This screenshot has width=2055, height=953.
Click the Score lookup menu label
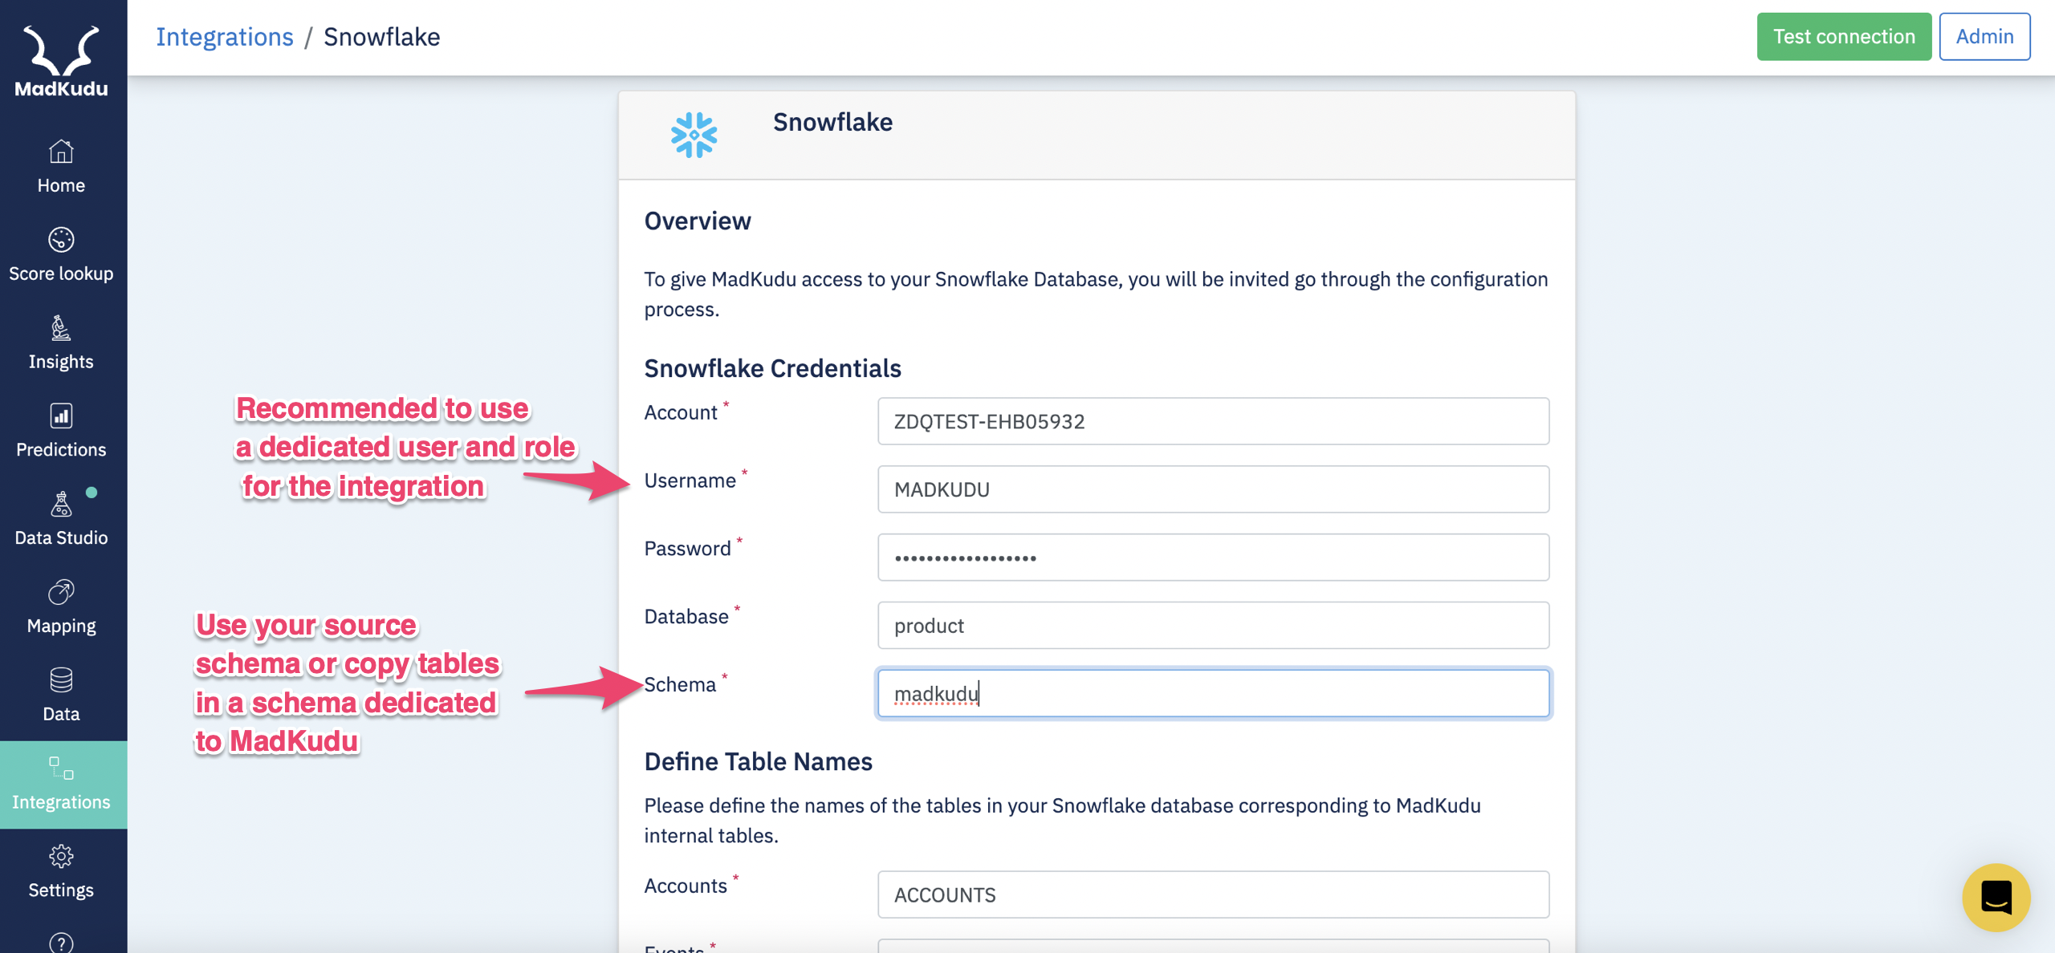tap(61, 274)
